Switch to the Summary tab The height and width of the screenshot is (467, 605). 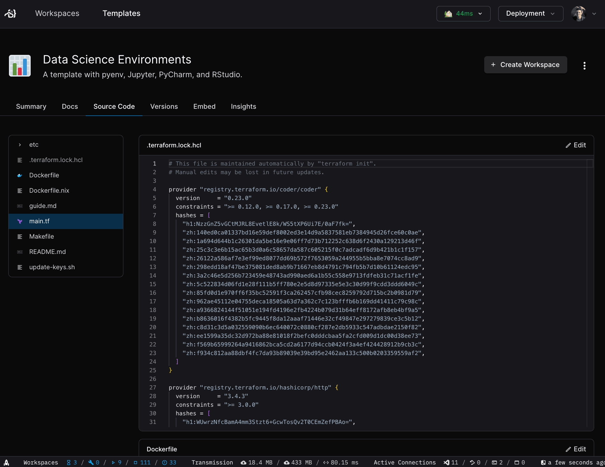click(31, 107)
